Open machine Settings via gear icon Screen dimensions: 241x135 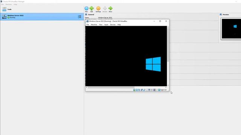tap(98, 8)
